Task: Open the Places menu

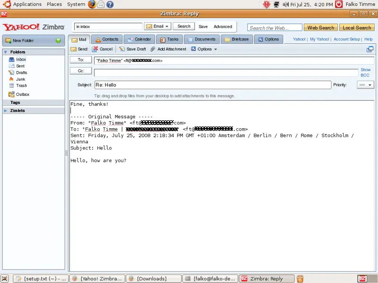Action: (54, 4)
